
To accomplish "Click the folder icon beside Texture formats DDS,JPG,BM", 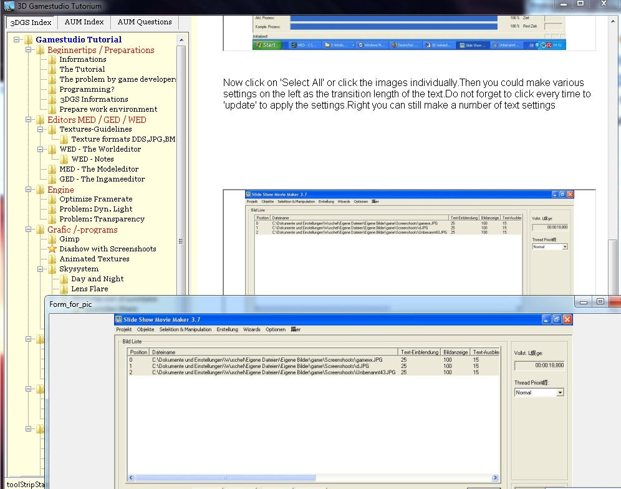I will click(64, 139).
